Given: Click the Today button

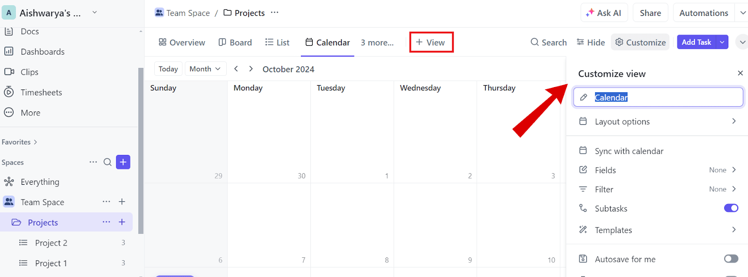Looking at the screenshot, I should [168, 69].
